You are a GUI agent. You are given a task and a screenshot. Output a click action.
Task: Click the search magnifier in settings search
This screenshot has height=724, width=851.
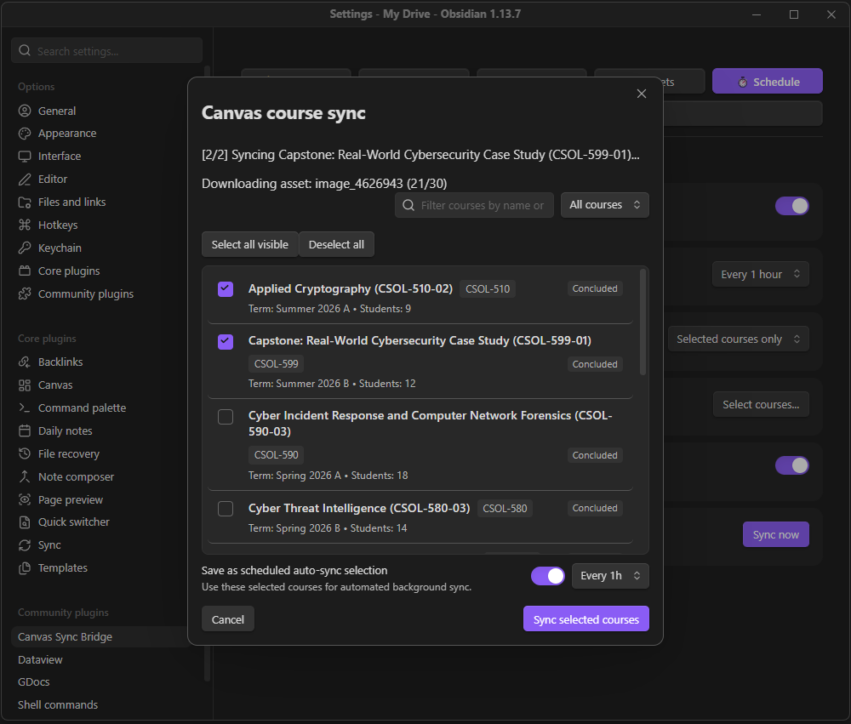25,50
